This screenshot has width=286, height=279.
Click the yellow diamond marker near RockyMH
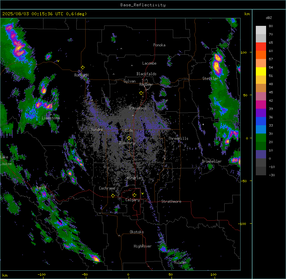pos(83,68)
